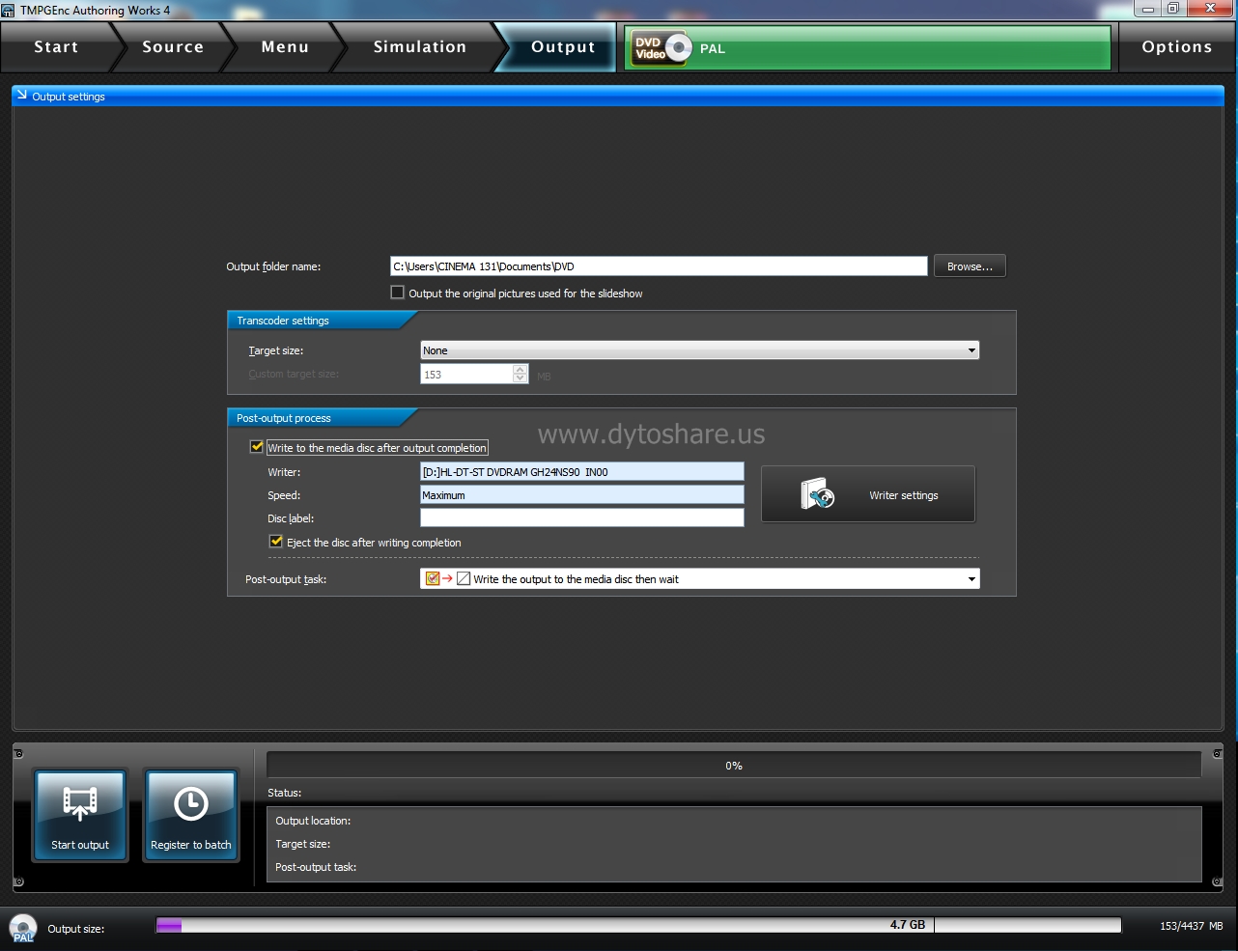Click the disc writer icon
The width and height of the screenshot is (1238, 951).
(817, 494)
